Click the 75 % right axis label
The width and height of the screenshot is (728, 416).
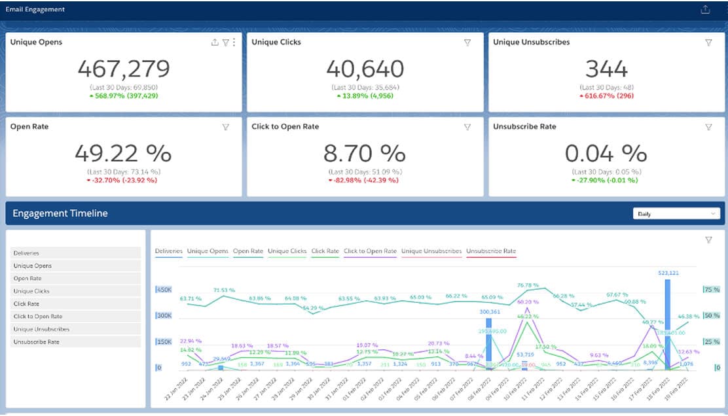click(711, 289)
